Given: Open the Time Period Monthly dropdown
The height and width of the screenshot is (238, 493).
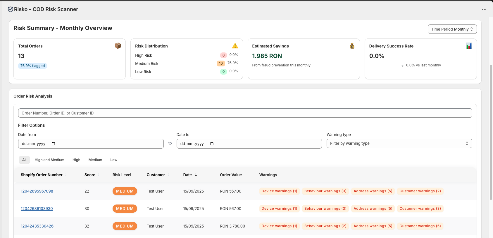Looking at the screenshot, I should point(452,29).
